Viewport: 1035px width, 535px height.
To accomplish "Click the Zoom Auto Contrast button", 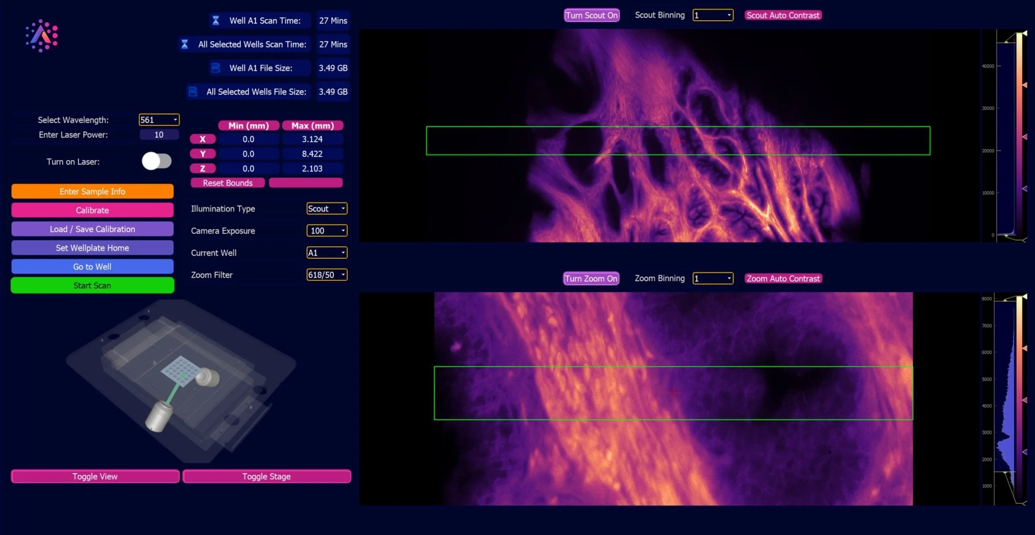I will point(783,278).
